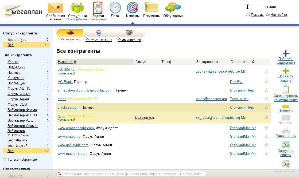Click the Запланировать коммуникацию clipboard icon
Screen dimensions: 299x178
286,89
